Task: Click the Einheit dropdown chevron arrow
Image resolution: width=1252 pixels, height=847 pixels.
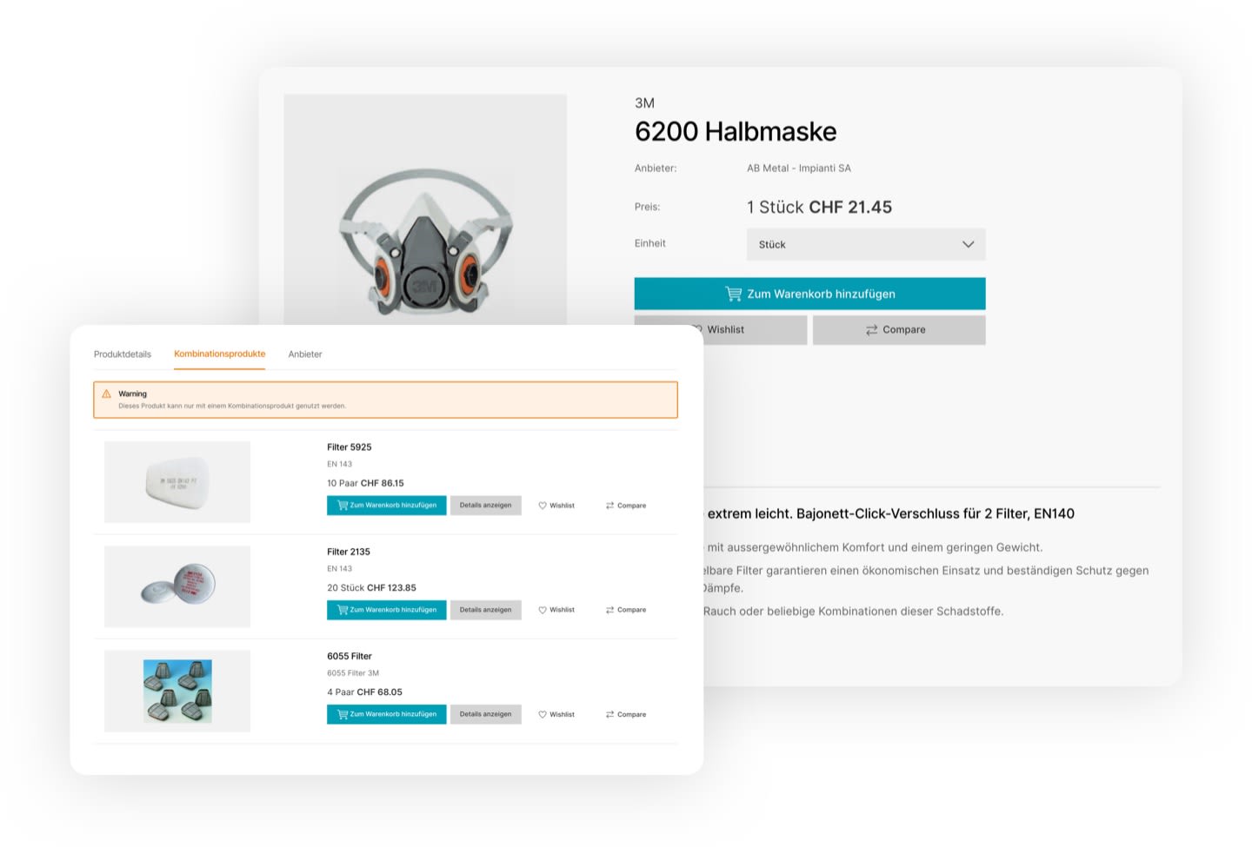Action: point(968,244)
